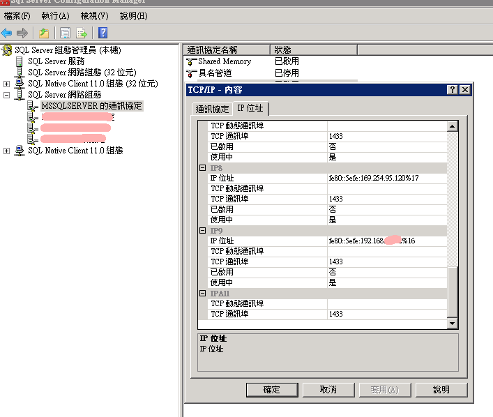Viewport: 493px width, 417px height.
Task: Click the IP8 已啟用 value 否
Action: [x=387, y=209]
